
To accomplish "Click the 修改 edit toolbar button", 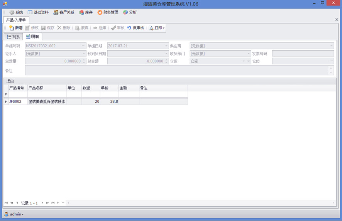I will [32, 28].
